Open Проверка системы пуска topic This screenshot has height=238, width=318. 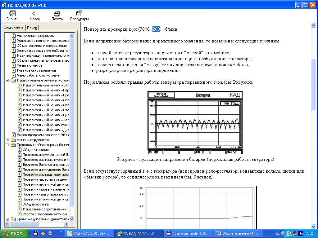pyautogui.click(x=46, y=160)
